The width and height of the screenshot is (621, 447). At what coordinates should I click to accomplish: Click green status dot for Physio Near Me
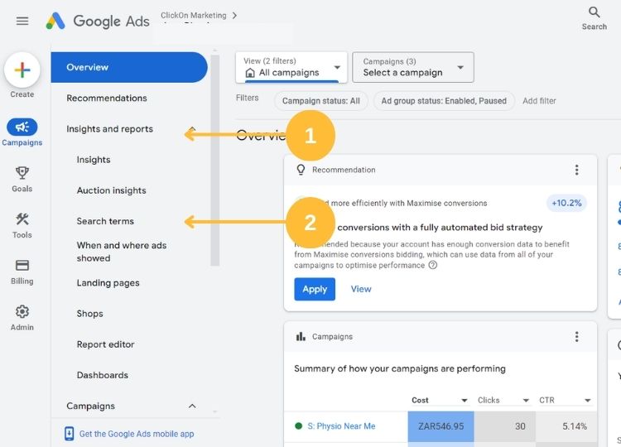tap(299, 426)
